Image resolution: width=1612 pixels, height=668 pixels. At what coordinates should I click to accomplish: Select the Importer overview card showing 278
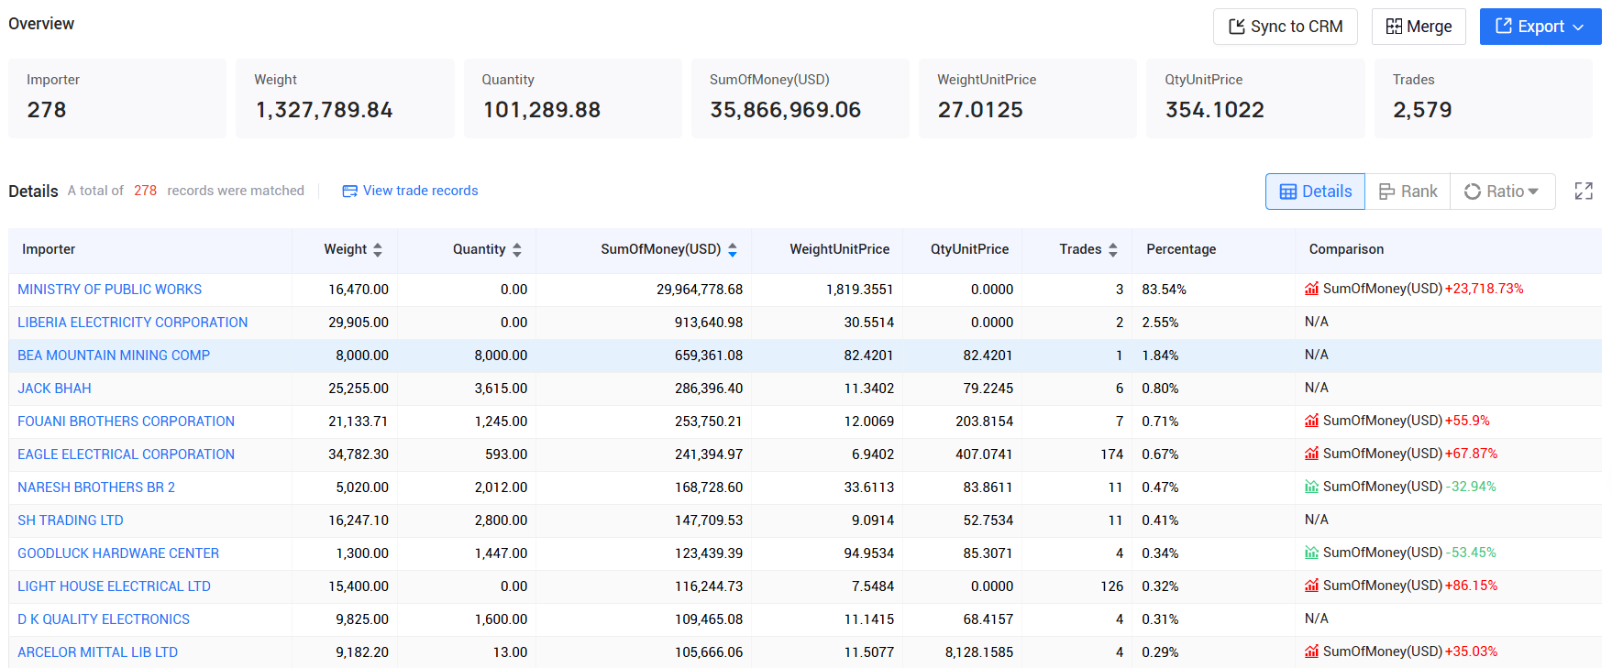coord(117,98)
